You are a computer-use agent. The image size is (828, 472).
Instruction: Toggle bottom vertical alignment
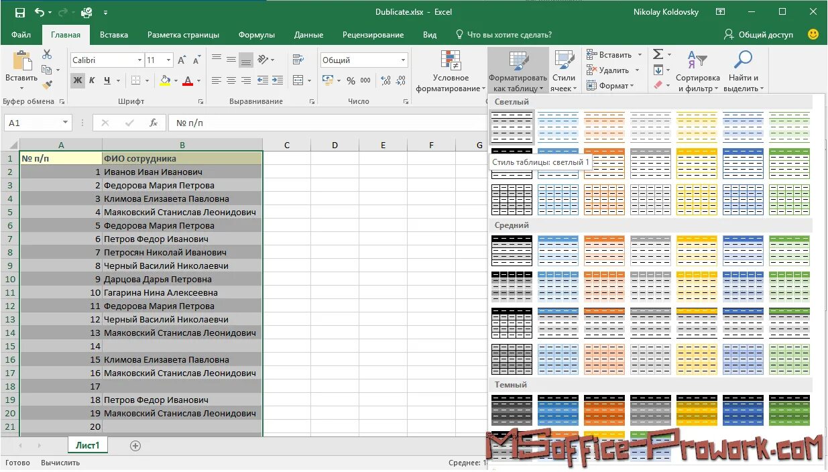[x=245, y=59]
